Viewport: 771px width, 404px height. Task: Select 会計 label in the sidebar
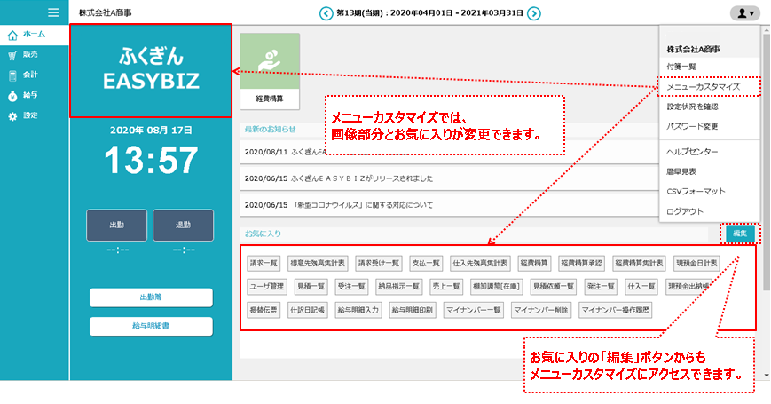pos(30,75)
